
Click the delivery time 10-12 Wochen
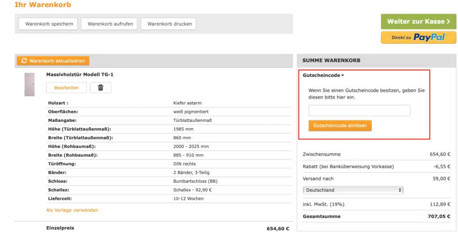188,199
